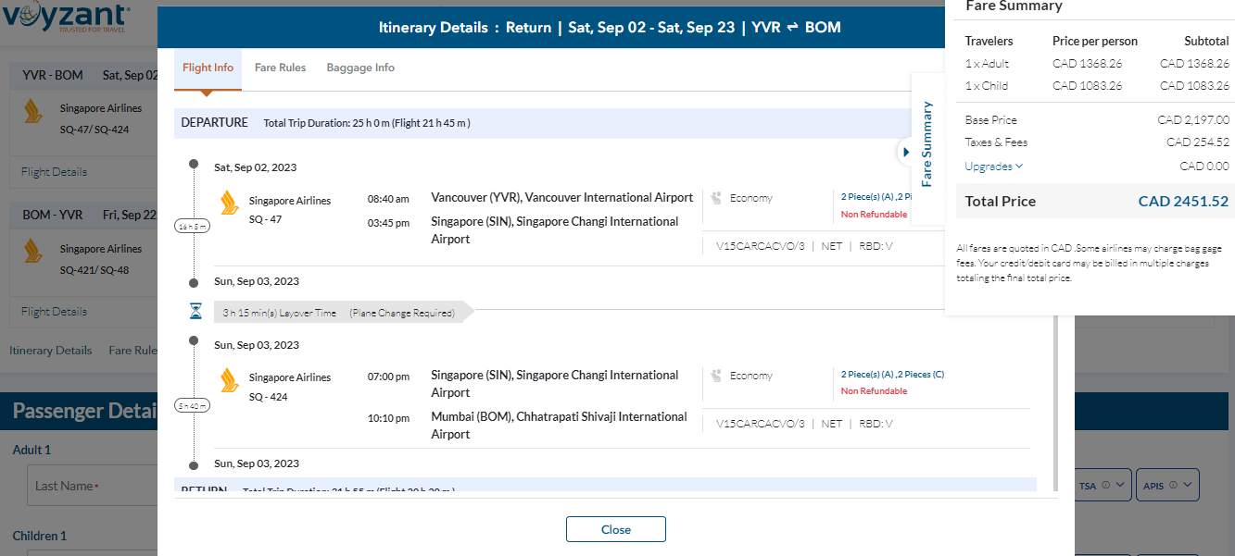The image size is (1235, 556).
Task: Click the Voyzant logo in the header
Action: (x=67, y=19)
